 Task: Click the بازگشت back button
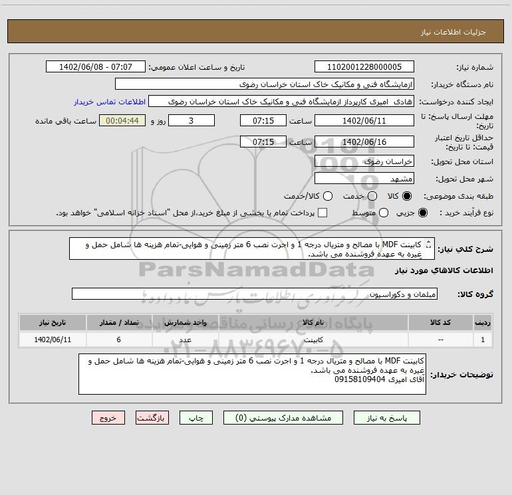(152, 418)
